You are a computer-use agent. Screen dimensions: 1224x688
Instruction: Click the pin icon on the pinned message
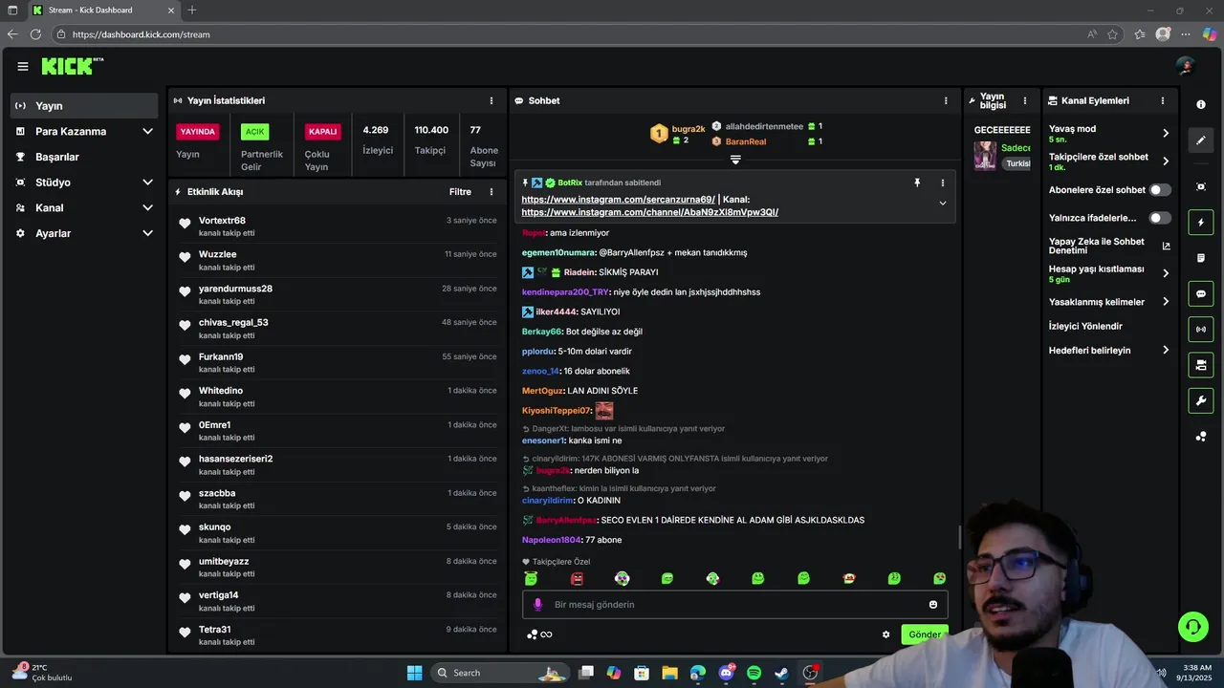pyautogui.click(x=916, y=183)
